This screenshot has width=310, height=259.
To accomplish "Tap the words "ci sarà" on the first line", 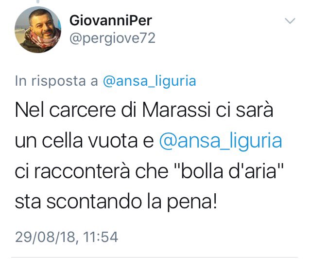I will 244,110.
